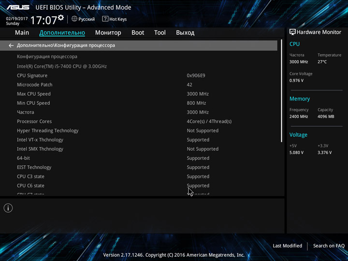Click the Hardware Monitor title text
This screenshot has height=261, width=348.
point(319,32)
